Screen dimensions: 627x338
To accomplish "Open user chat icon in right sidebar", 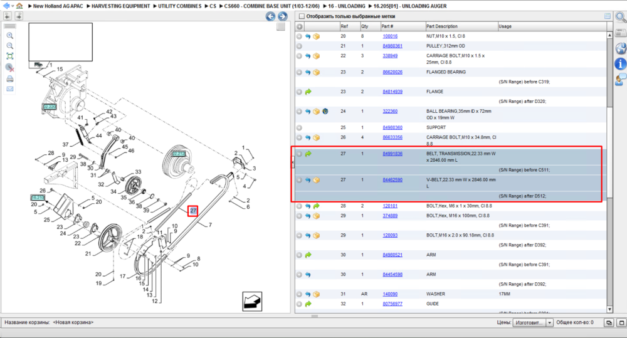I will 621,79.
